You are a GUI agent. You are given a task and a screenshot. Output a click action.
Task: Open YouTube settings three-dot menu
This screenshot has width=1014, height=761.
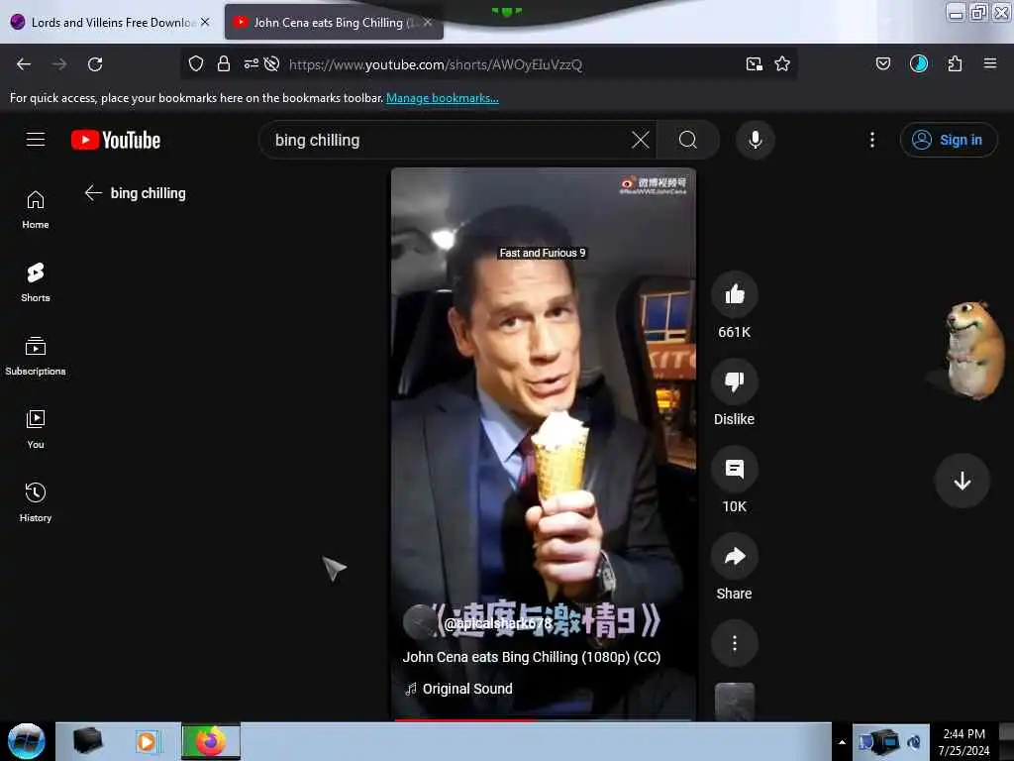[x=872, y=140]
